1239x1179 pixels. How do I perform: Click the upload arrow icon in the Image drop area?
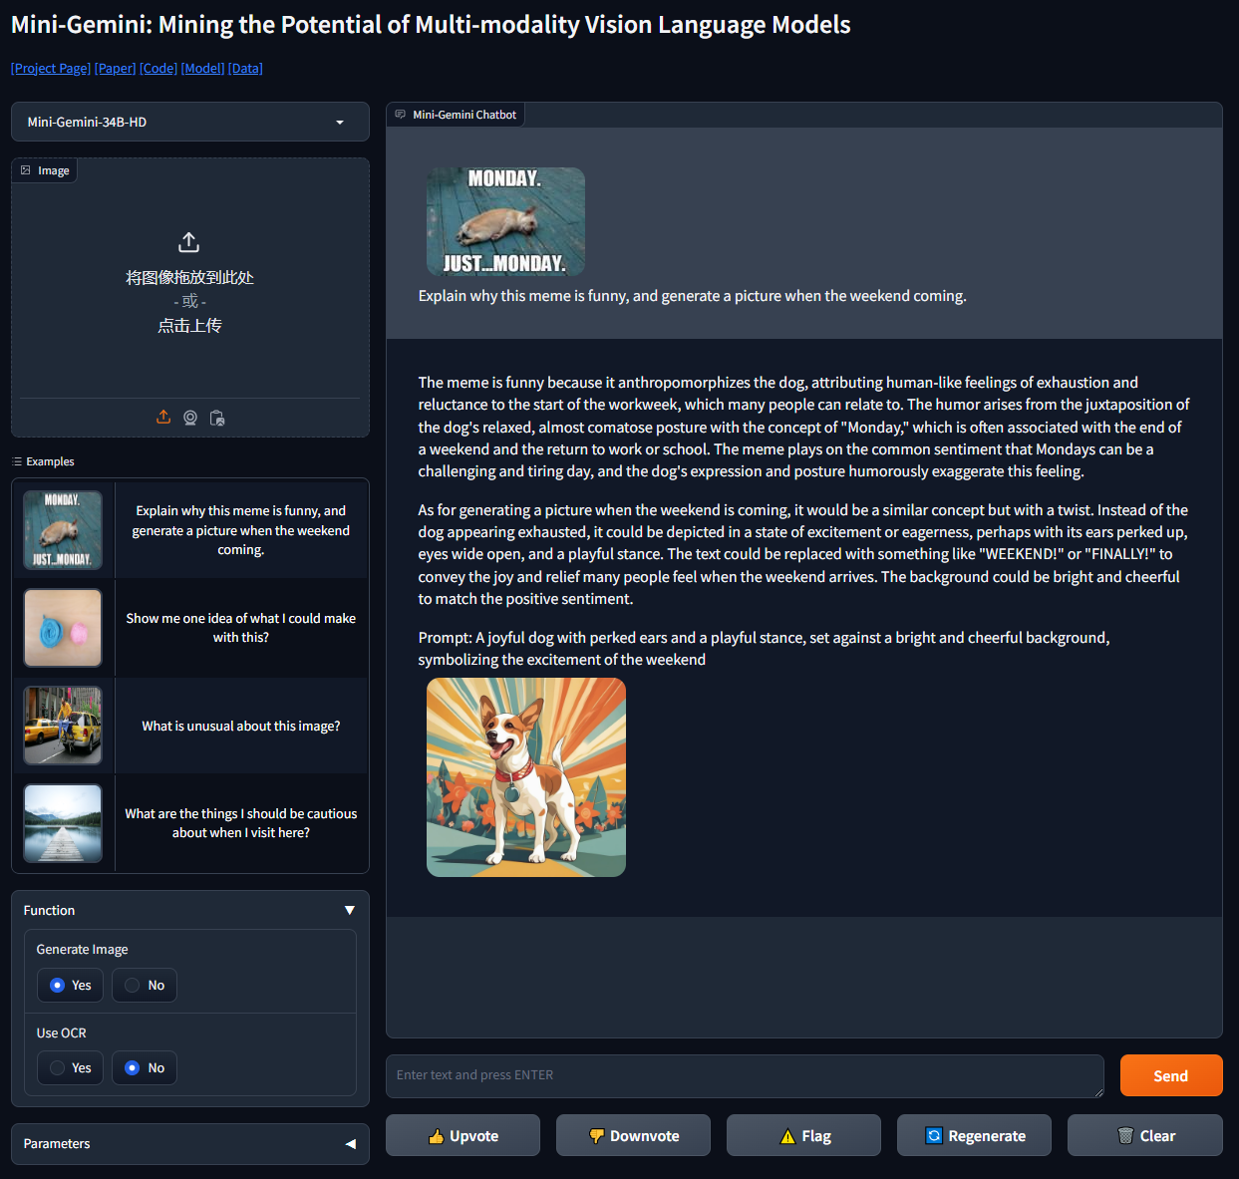(x=189, y=242)
